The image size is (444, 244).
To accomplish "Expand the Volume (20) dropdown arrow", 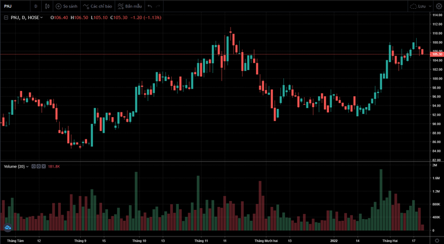I will point(27,166).
